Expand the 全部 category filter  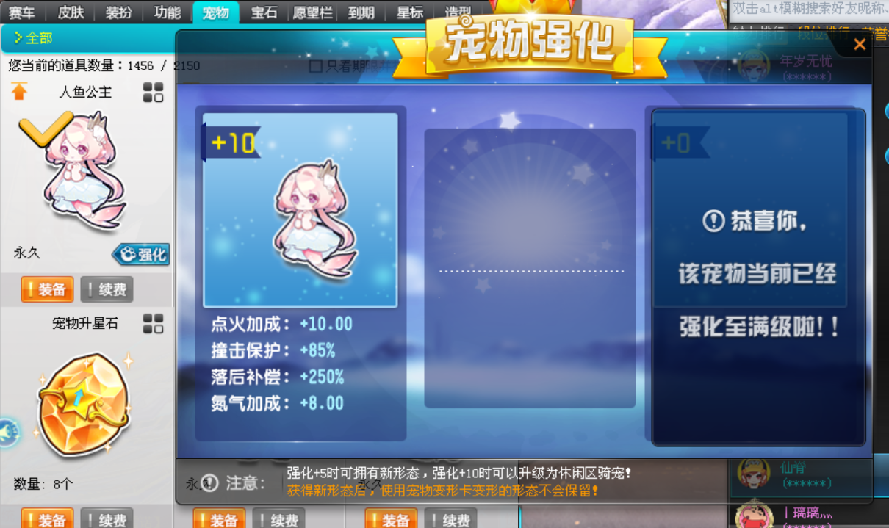[x=33, y=37]
